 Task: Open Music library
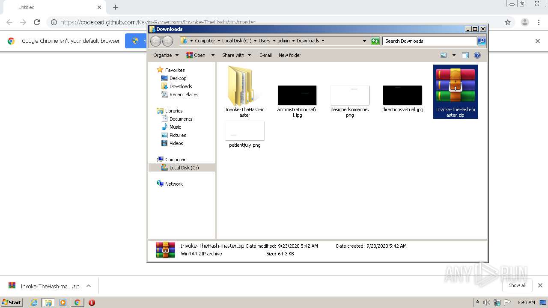pyautogui.click(x=175, y=127)
